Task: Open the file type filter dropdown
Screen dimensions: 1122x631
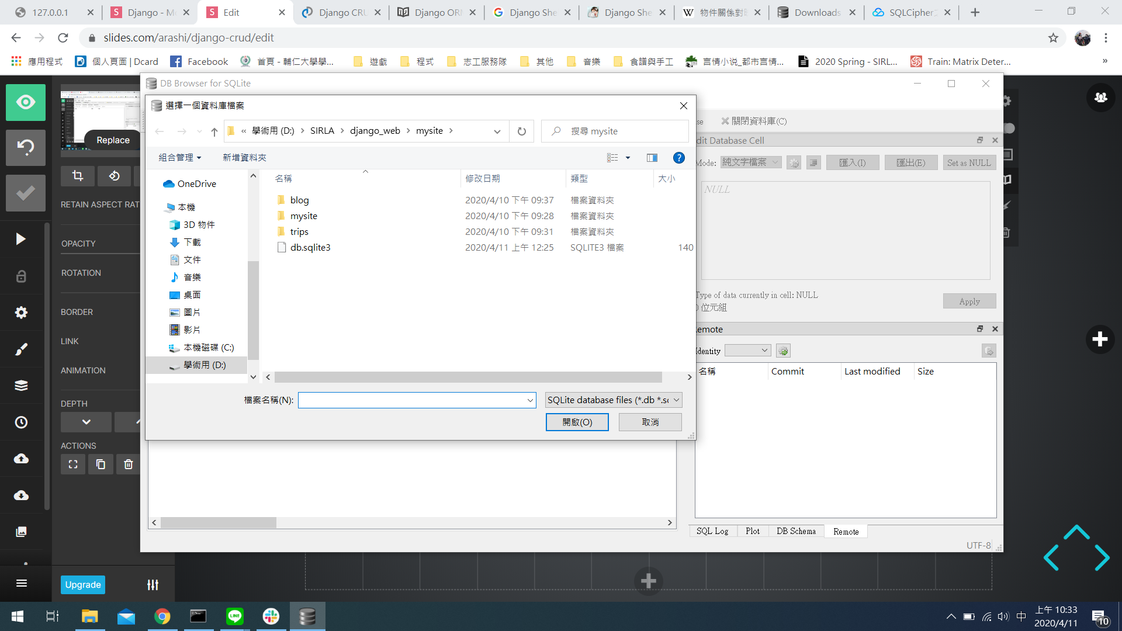Action: click(613, 400)
